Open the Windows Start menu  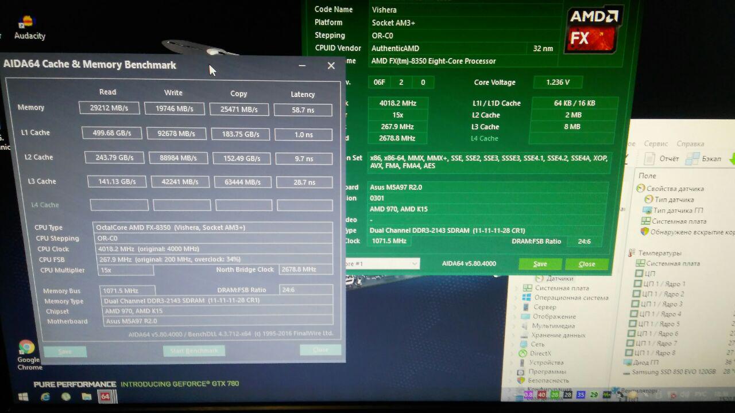pos(23,396)
